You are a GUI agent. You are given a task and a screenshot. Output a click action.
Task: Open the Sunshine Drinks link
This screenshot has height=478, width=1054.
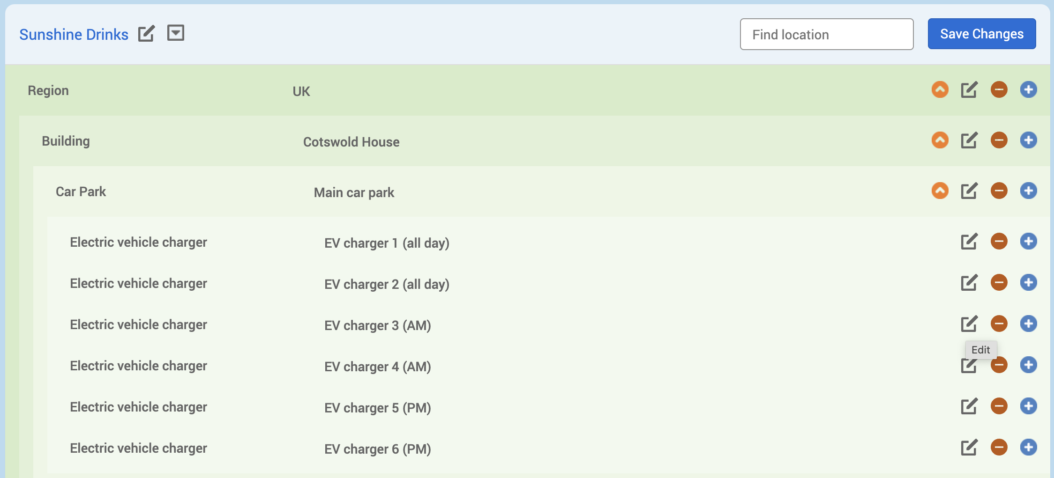[74, 34]
